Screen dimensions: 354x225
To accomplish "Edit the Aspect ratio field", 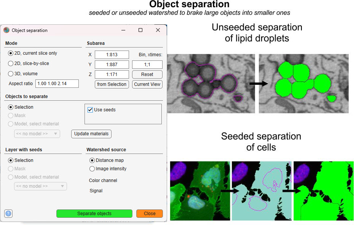I will pyautogui.click(x=57, y=83).
